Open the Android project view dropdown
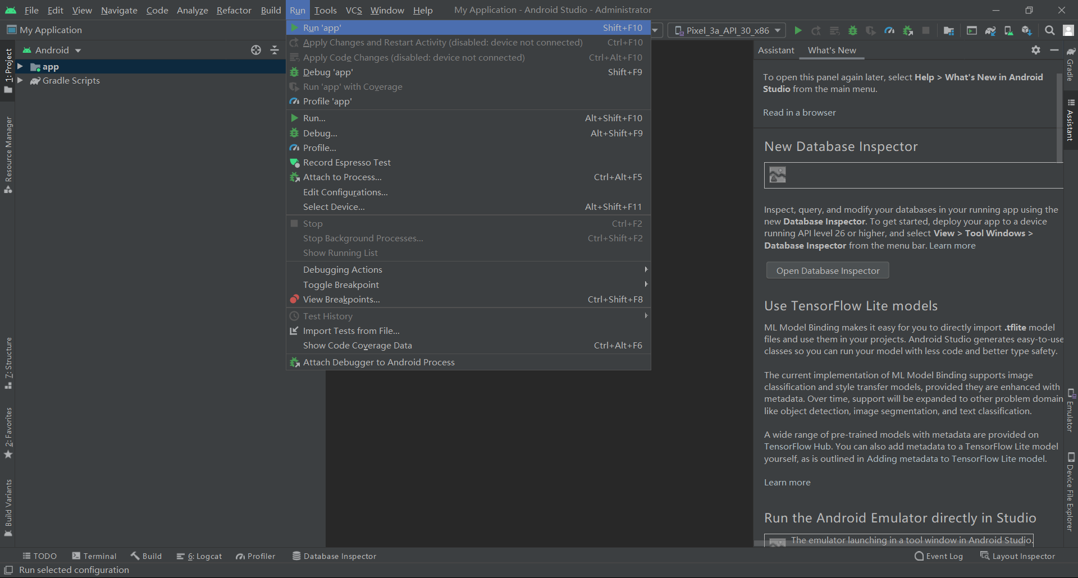This screenshot has width=1078, height=578. point(52,50)
